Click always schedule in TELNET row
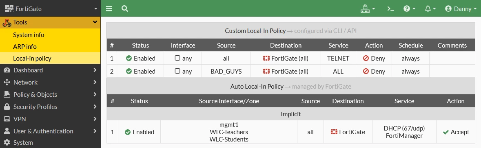The image size is (481, 148). [410, 58]
